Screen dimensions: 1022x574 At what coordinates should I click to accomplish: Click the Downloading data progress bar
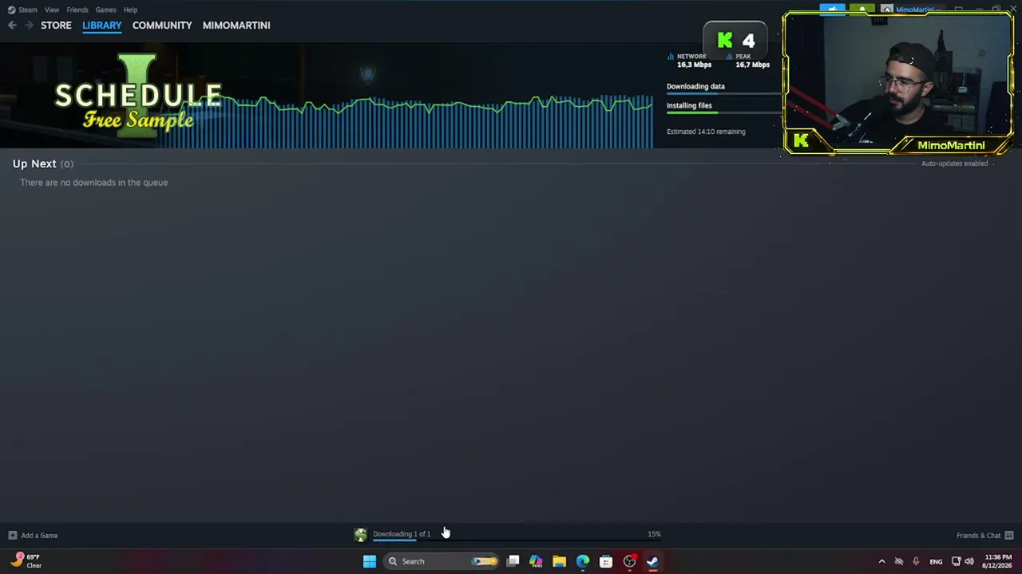coord(724,93)
